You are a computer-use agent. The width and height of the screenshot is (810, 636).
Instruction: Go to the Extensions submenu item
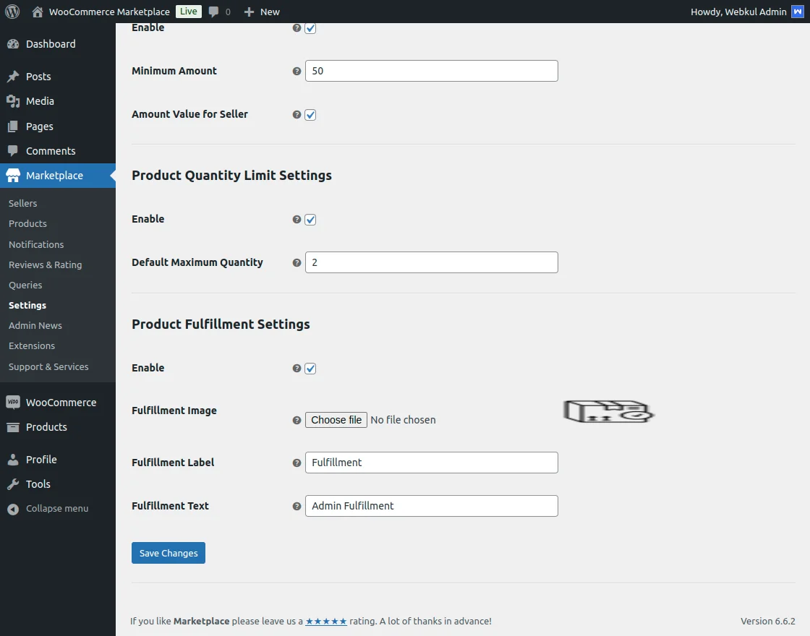tap(32, 345)
